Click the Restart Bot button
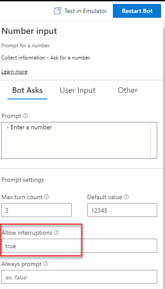This screenshot has height=289, width=165. point(137,11)
